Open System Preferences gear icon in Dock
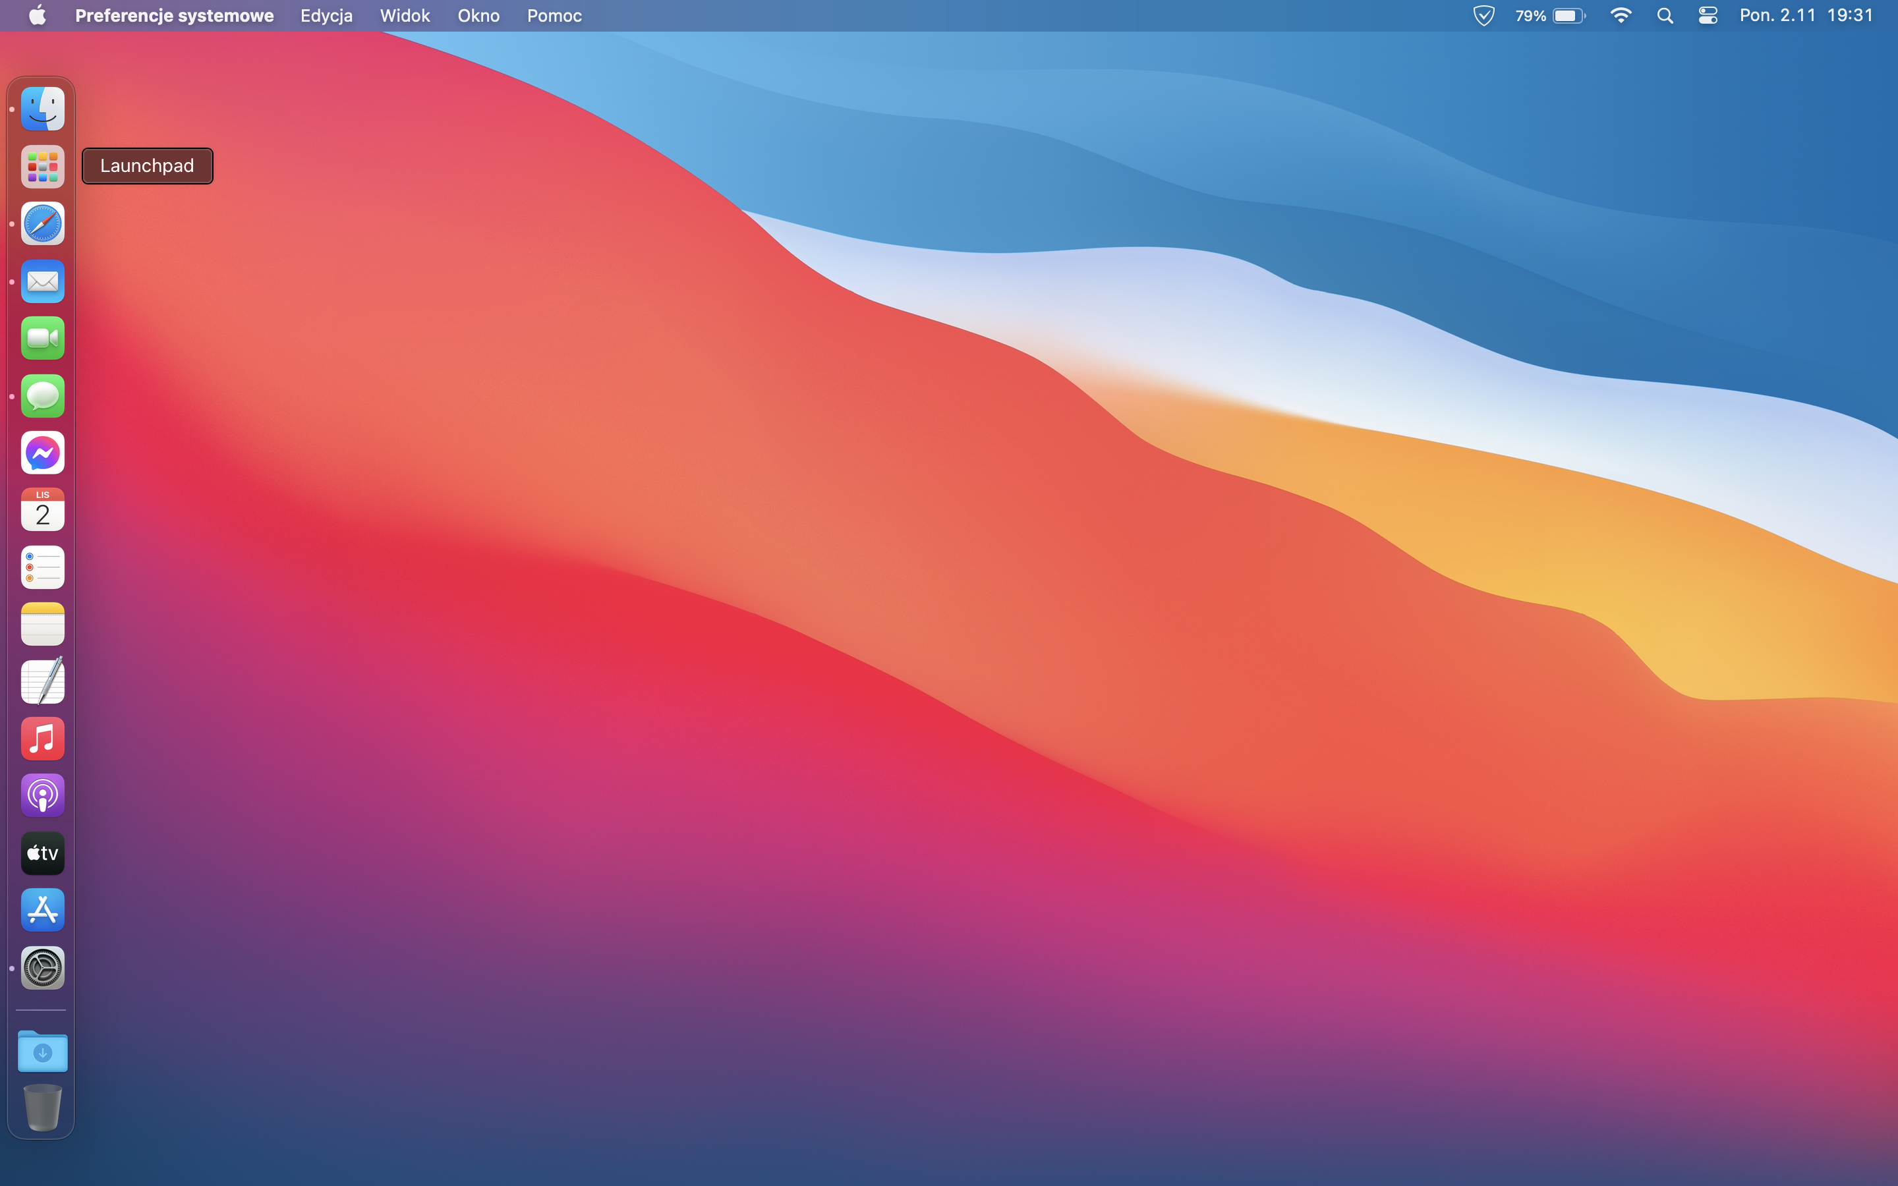This screenshot has height=1186, width=1898. point(42,968)
